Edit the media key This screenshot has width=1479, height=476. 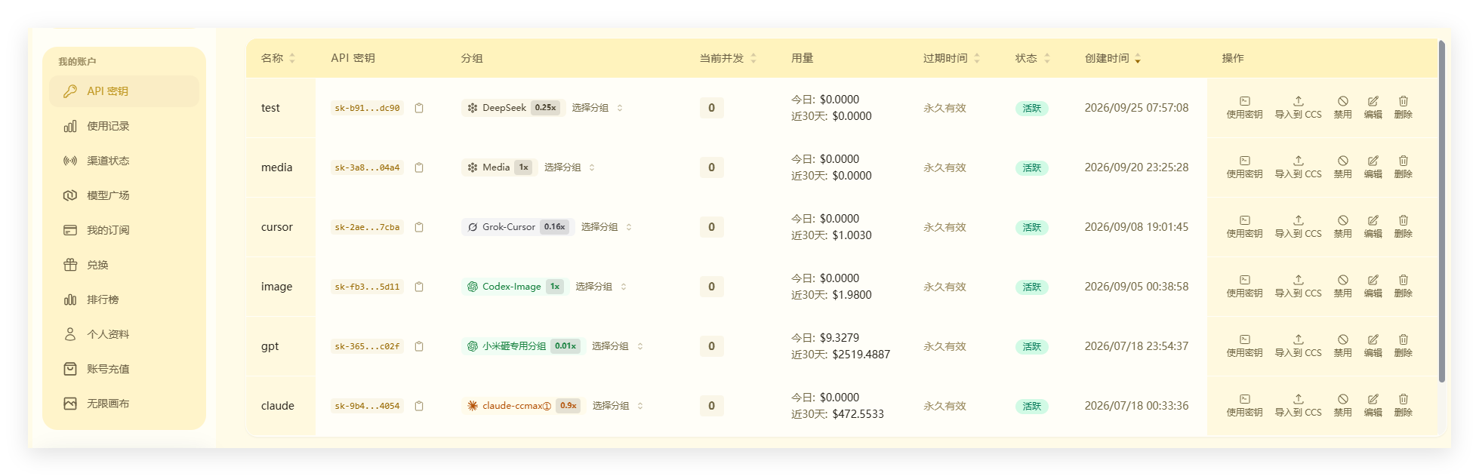(1373, 167)
